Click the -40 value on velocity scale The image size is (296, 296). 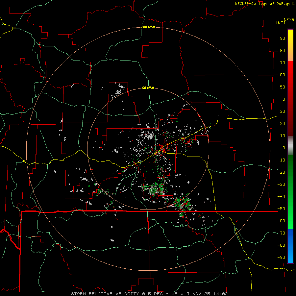click(281, 197)
